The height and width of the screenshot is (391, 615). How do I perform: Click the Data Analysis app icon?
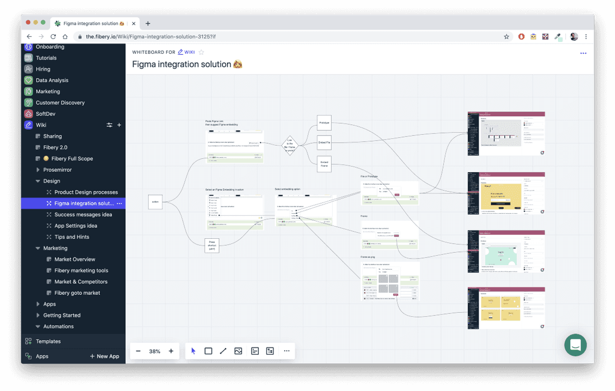[x=28, y=80]
